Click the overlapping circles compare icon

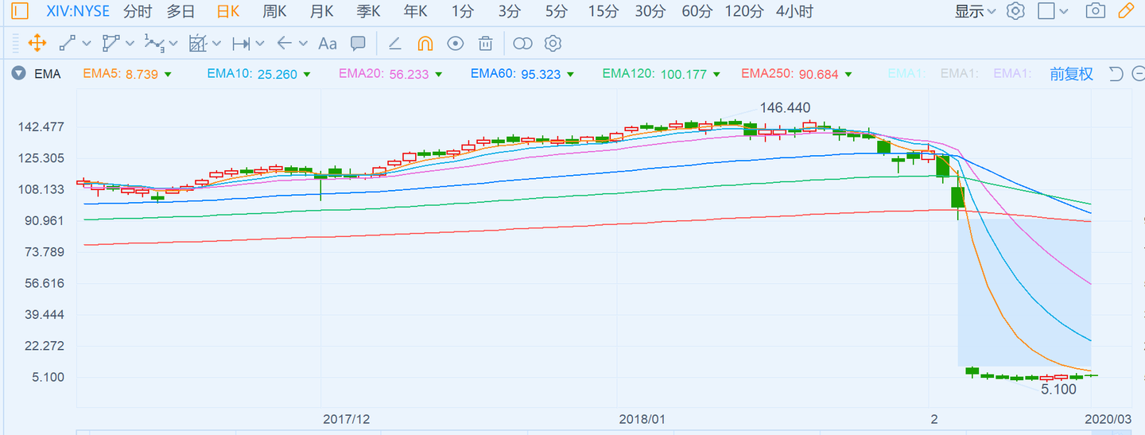click(x=522, y=43)
